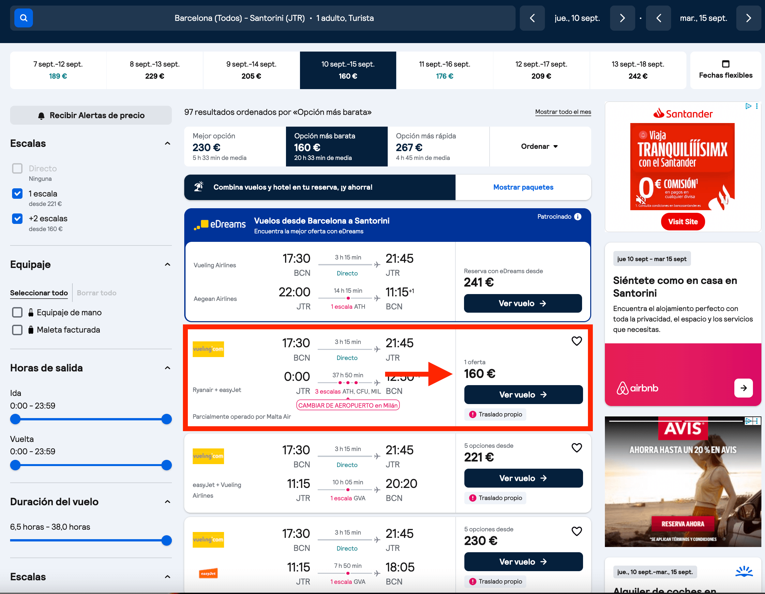Click the Santander ad options dots
The image size is (765, 594).
[757, 106]
